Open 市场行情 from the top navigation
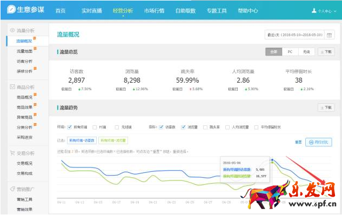This screenshot has height=215, width=342. tap(154, 11)
